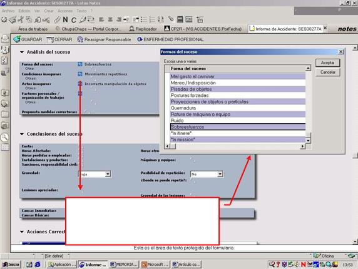Screen dimensions: 358x269
Task: Click the align right icon
Action: (118, 19)
